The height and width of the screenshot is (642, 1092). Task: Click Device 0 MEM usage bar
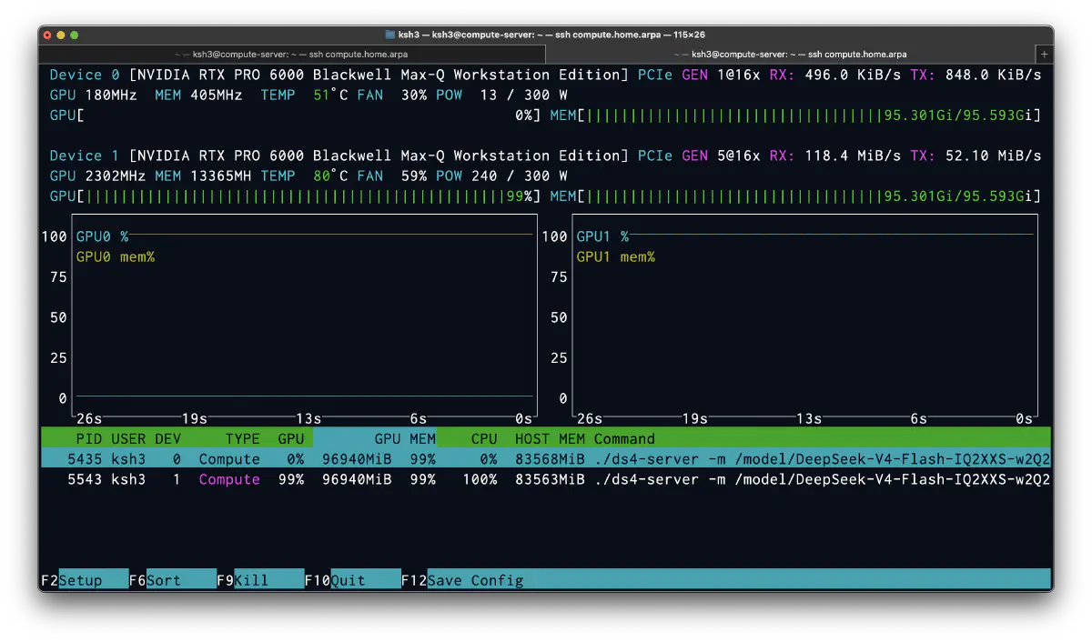(x=795, y=115)
